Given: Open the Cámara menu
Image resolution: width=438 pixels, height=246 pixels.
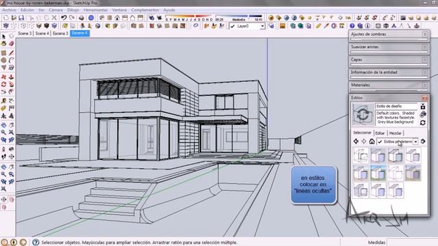Looking at the screenshot, I should pos(55,10).
